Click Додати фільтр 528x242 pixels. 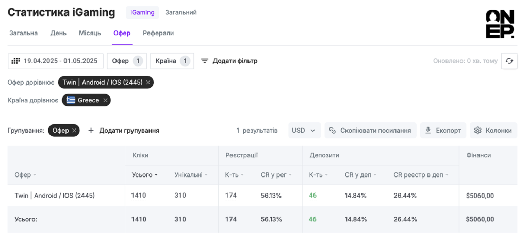coord(229,61)
